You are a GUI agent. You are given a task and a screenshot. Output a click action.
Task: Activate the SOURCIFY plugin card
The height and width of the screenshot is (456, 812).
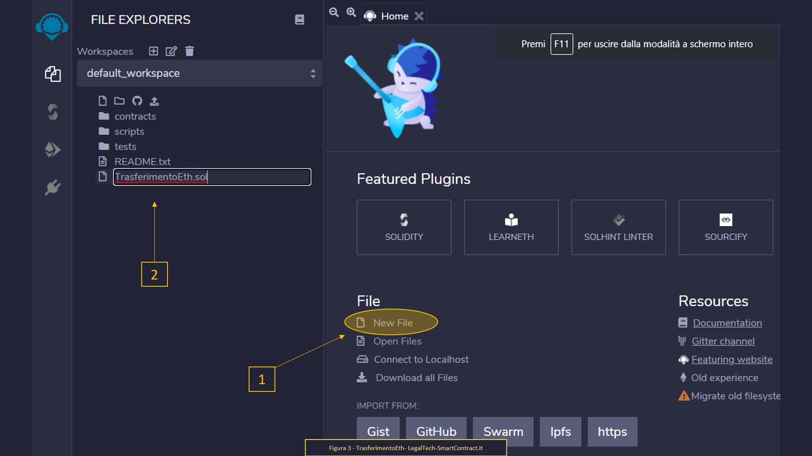(726, 227)
